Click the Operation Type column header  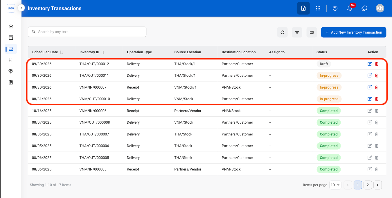[139, 52]
